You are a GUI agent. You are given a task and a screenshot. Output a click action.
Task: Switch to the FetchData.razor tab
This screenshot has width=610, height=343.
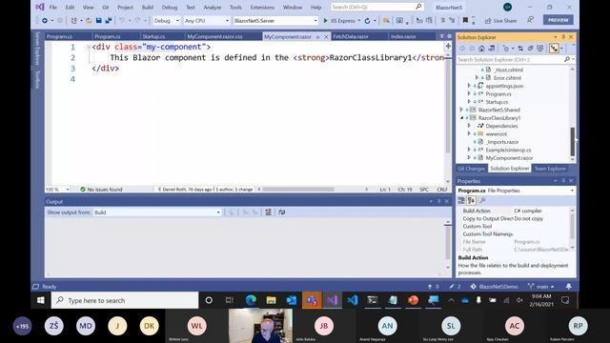[x=351, y=36]
